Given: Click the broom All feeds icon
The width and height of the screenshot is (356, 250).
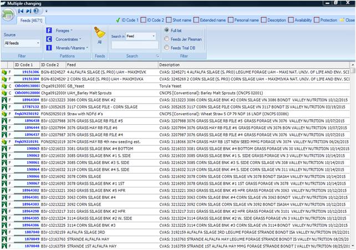Looking at the screenshot, I should pos(100,33).
